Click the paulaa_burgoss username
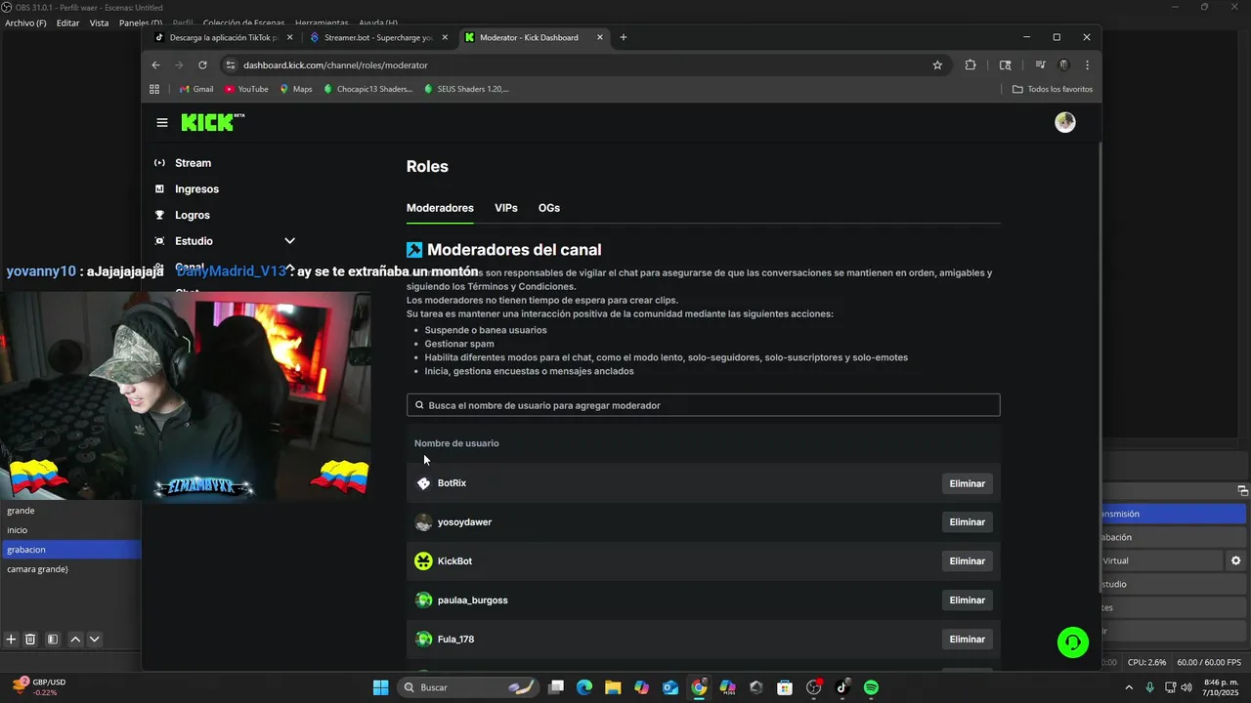This screenshot has height=703, width=1251. pos(473,600)
